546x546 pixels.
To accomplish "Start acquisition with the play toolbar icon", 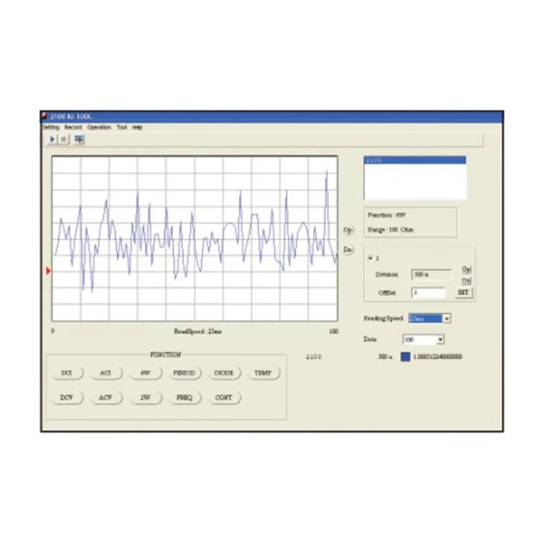I will pos(53,140).
